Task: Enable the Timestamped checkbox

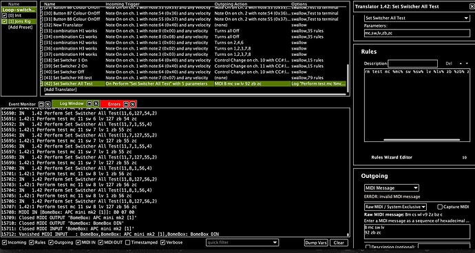Action: coord(128,243)
